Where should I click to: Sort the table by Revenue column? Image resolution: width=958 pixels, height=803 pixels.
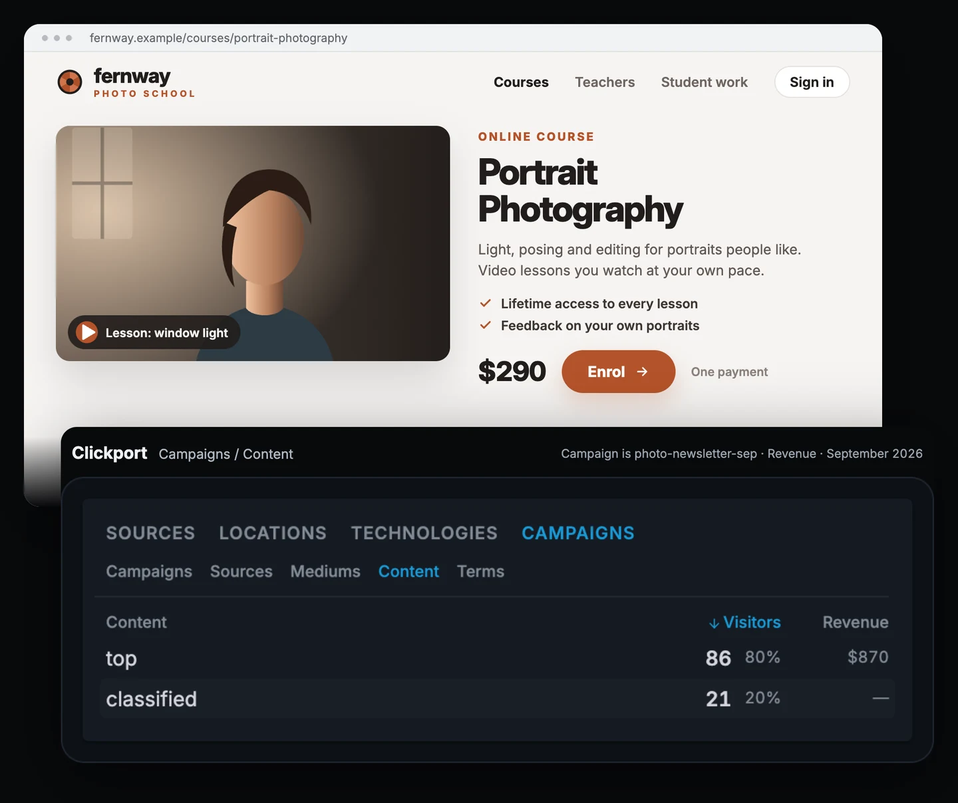pos(856,622)
